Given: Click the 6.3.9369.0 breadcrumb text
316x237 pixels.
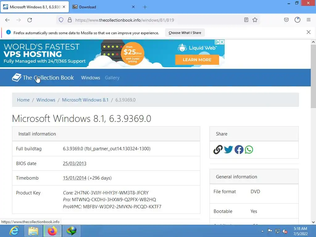Looking at the screenshot, I should pyautogui.click(x=125, y=100).
